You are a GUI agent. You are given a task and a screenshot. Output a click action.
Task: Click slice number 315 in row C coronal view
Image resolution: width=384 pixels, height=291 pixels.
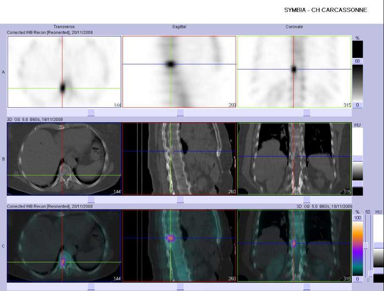click(x=347, y=279)
